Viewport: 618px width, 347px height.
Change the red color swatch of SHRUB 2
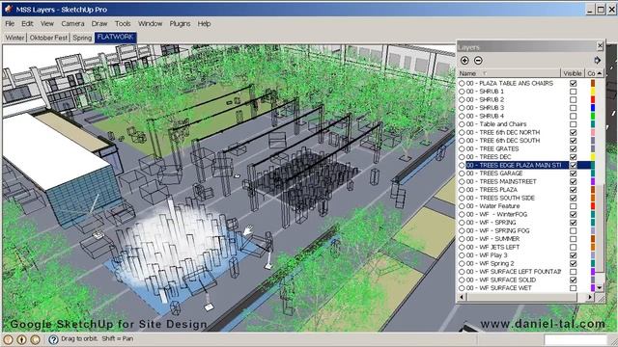pyautogui.click(x=593, y=99)
